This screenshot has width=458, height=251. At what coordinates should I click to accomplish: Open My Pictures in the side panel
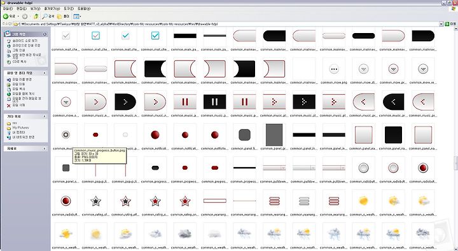coord(18,128)
